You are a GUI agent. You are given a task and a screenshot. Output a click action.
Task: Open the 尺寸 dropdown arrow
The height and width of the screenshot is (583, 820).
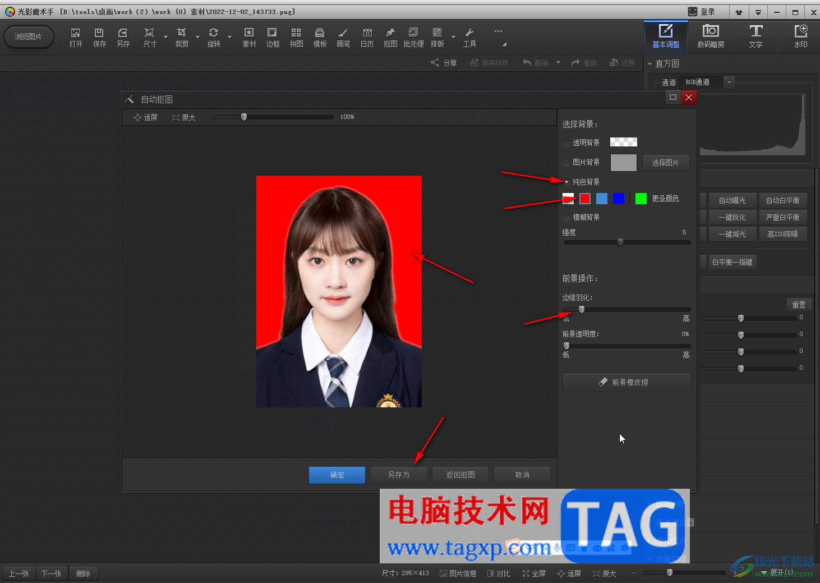pos(165,38)
